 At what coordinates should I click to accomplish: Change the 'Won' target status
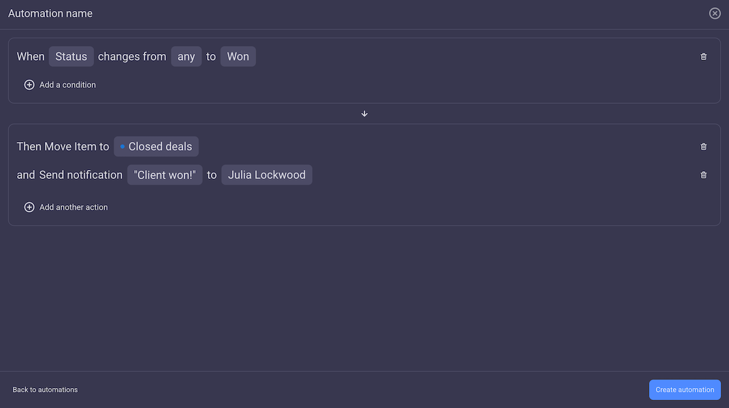pos(238,56)
